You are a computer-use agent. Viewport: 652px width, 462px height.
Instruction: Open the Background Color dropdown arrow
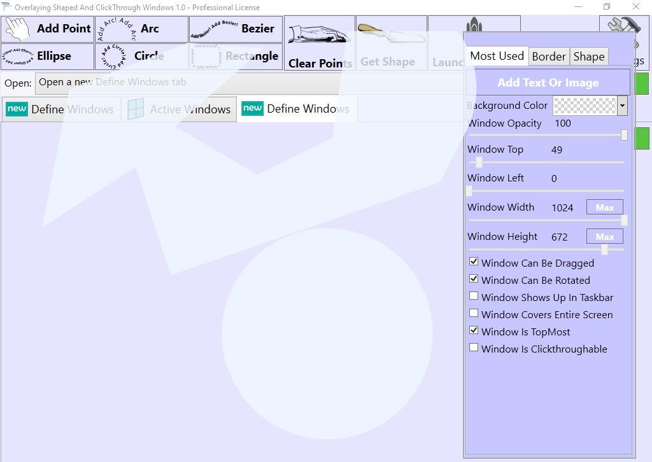click(x=622, y=106)
